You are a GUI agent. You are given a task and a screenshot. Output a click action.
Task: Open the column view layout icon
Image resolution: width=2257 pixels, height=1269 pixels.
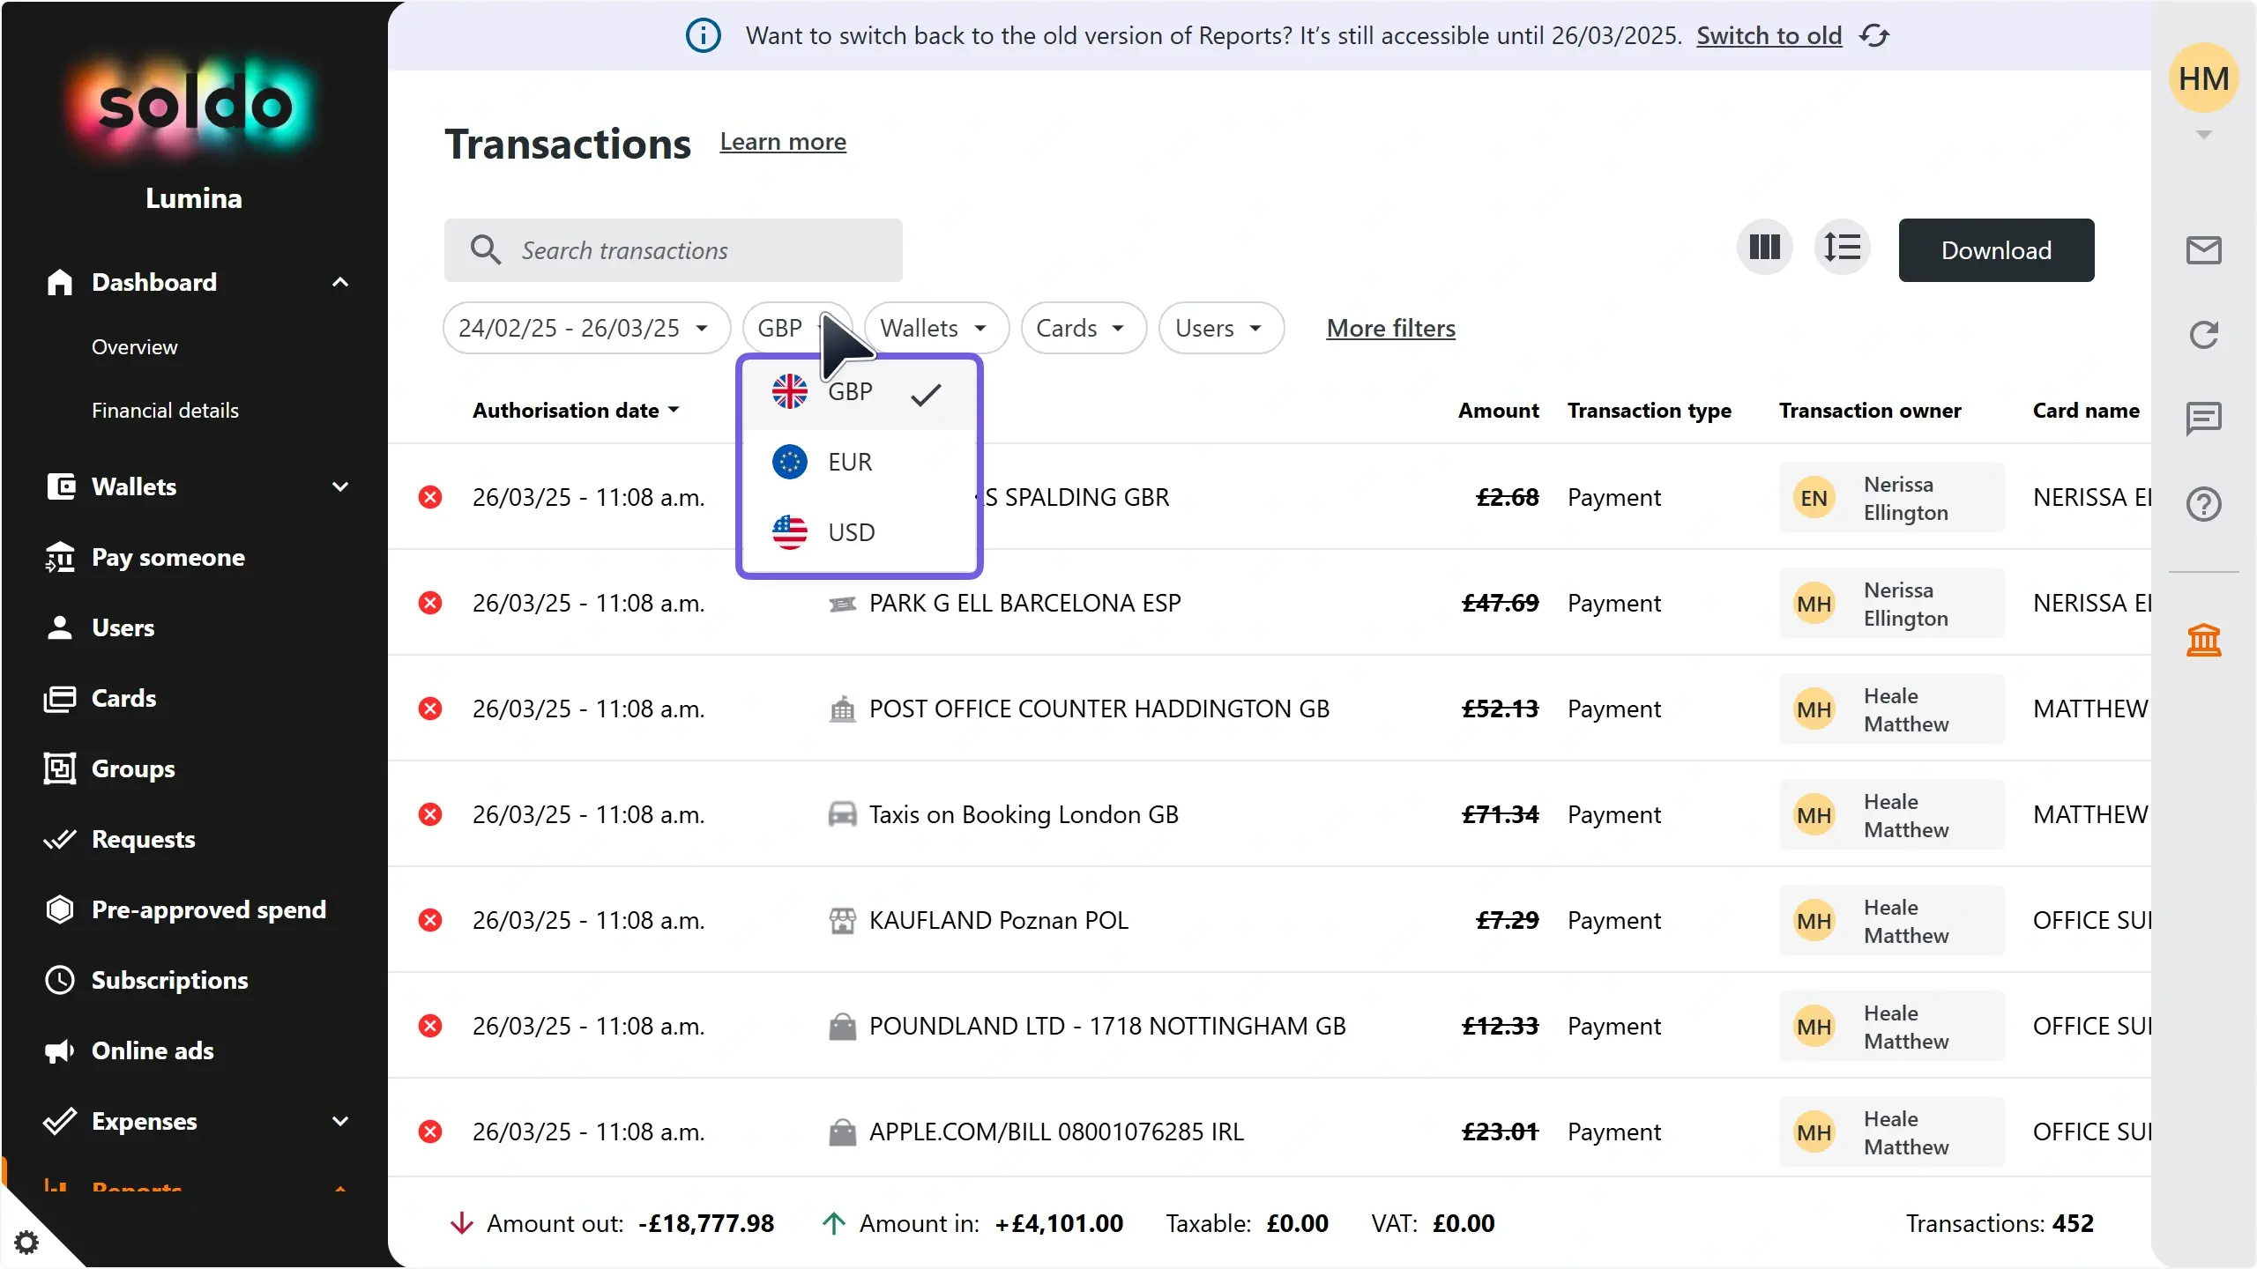click(x=1763, y=248)
